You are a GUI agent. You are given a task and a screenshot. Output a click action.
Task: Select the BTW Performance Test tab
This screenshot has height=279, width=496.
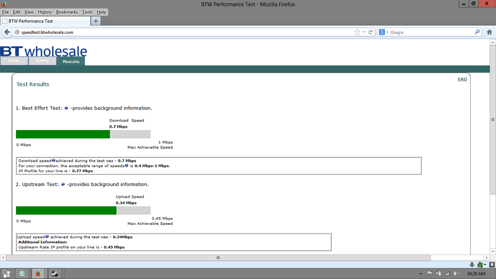45,21
